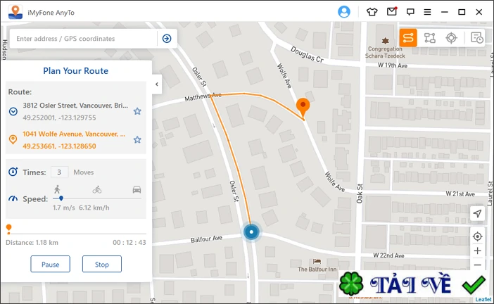Screen dimensions: 494x304
Task: Select the teleport mode target icon
Action: coord(451,38)
